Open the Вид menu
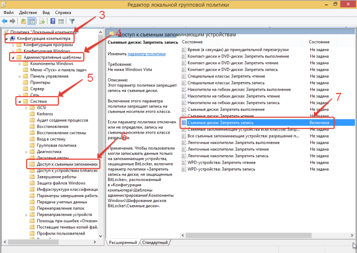 [46, 13]
